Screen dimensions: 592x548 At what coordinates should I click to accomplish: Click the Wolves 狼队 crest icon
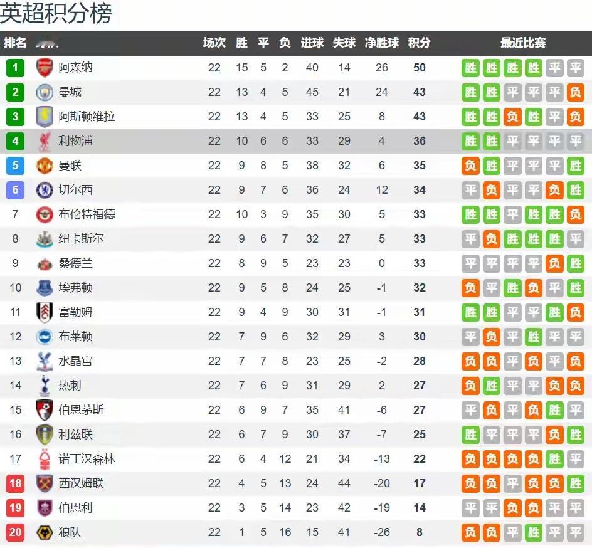[45, 532]
